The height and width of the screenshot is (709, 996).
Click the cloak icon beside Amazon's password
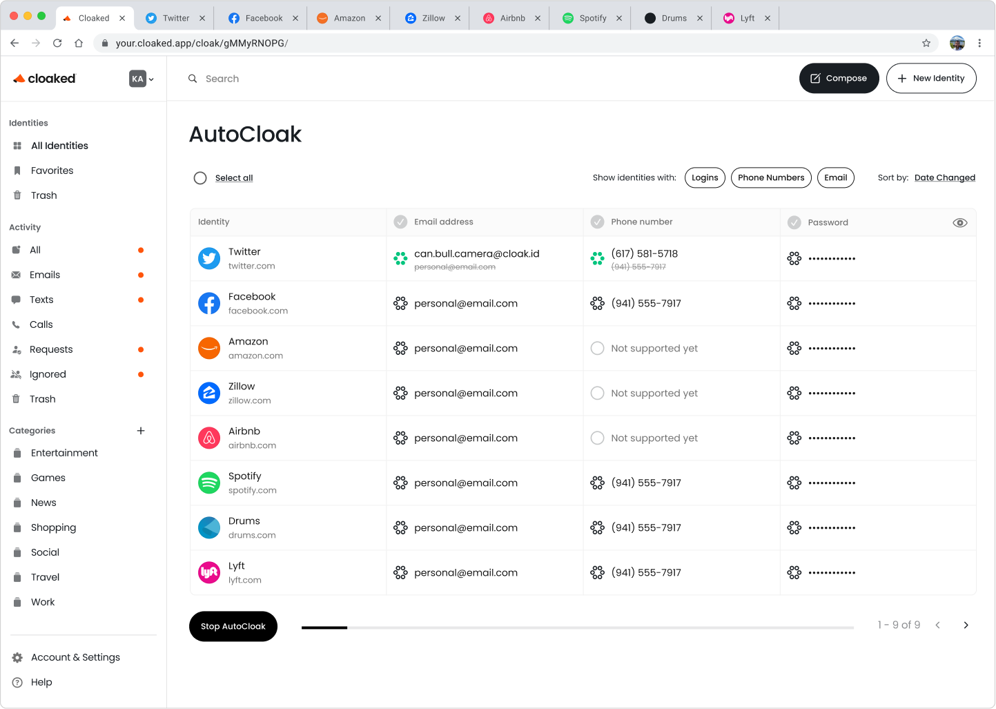click(794, 348)
